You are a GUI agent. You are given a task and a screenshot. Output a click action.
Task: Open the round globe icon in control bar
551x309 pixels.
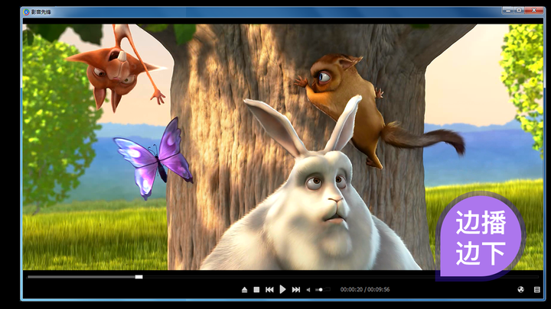521,289
